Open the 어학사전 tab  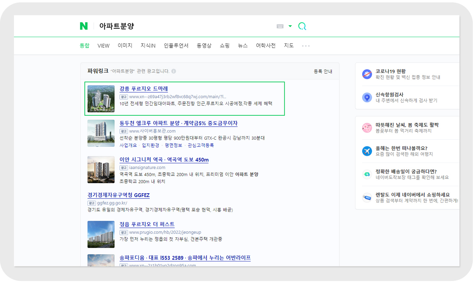(x=266, y=46)
